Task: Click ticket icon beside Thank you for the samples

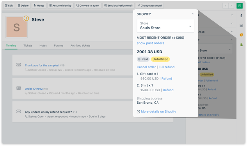Action: pos(19,65)
